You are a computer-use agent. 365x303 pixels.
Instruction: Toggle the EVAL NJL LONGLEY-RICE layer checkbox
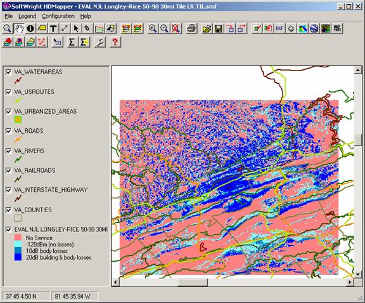(8, 229)
